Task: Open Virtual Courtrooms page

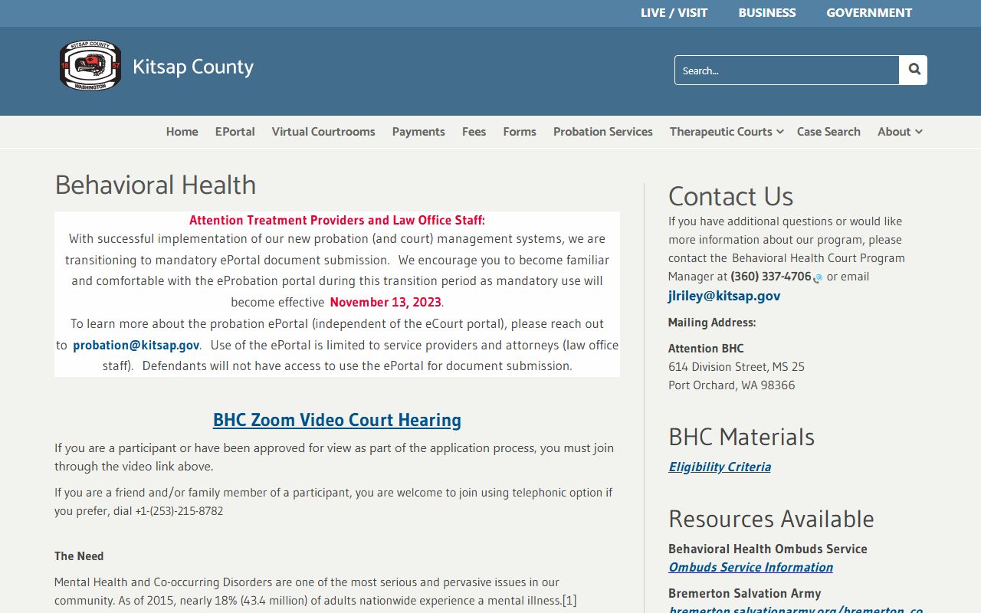Action: tap(323, 132)
